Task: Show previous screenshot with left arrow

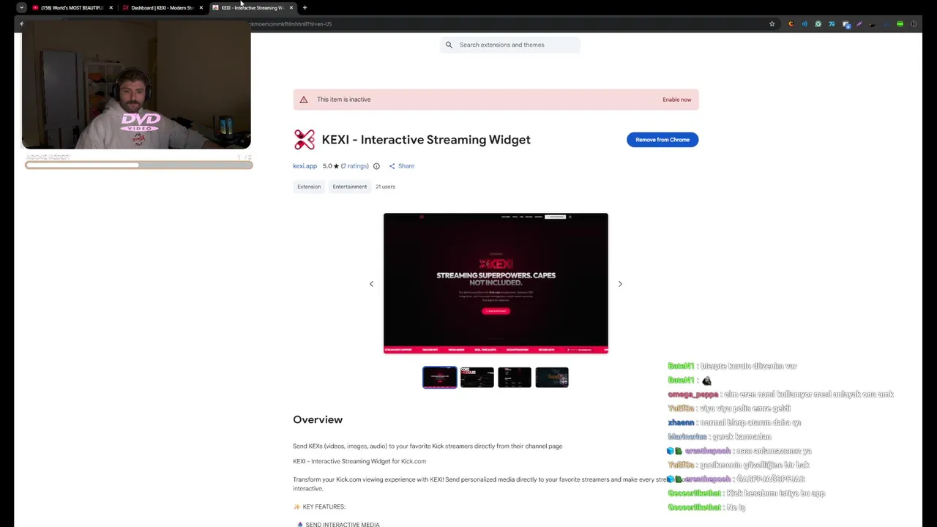Action: [x=371, y=284]
